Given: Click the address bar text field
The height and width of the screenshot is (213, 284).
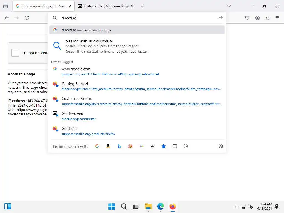Looking at the screenshot, I should click(x=138, y=18).
